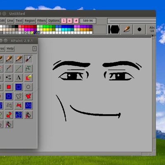The height and width of the screenshot is (165, 165).
Task: Click the round brush dot shape button
Action: tap(139, 29)
